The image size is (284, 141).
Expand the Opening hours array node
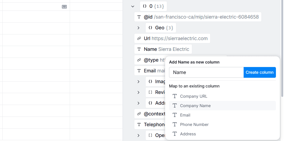(139, 135)
